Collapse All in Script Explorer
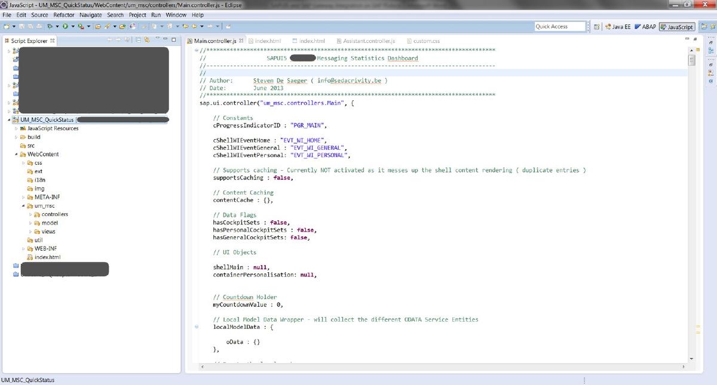 coord(138,41)
